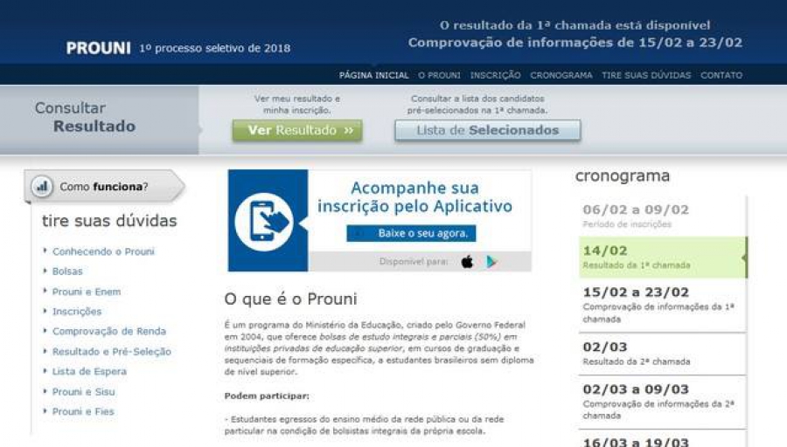
Task: Open the Lista de Espera link
Action: pos(89,371)
